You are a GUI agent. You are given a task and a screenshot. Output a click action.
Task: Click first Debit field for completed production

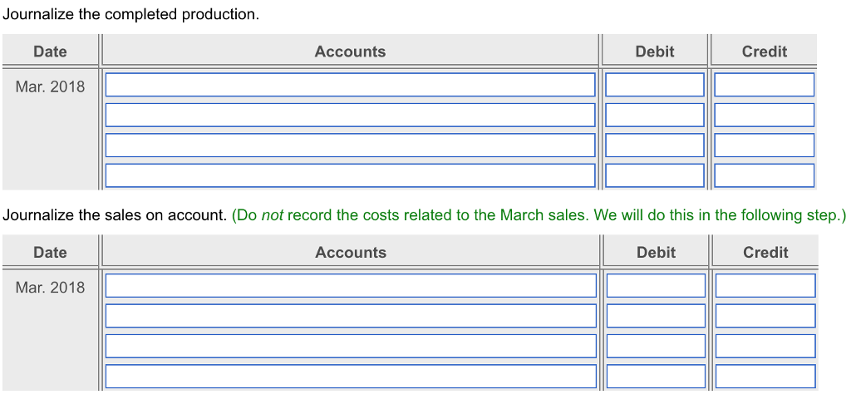[655, 85]
